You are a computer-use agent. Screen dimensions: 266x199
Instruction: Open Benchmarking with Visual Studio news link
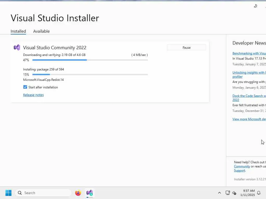tap(249, 53)
